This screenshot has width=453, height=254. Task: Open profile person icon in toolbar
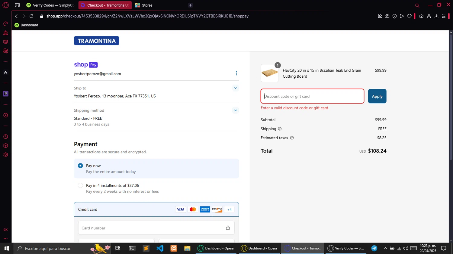[429, 16]
